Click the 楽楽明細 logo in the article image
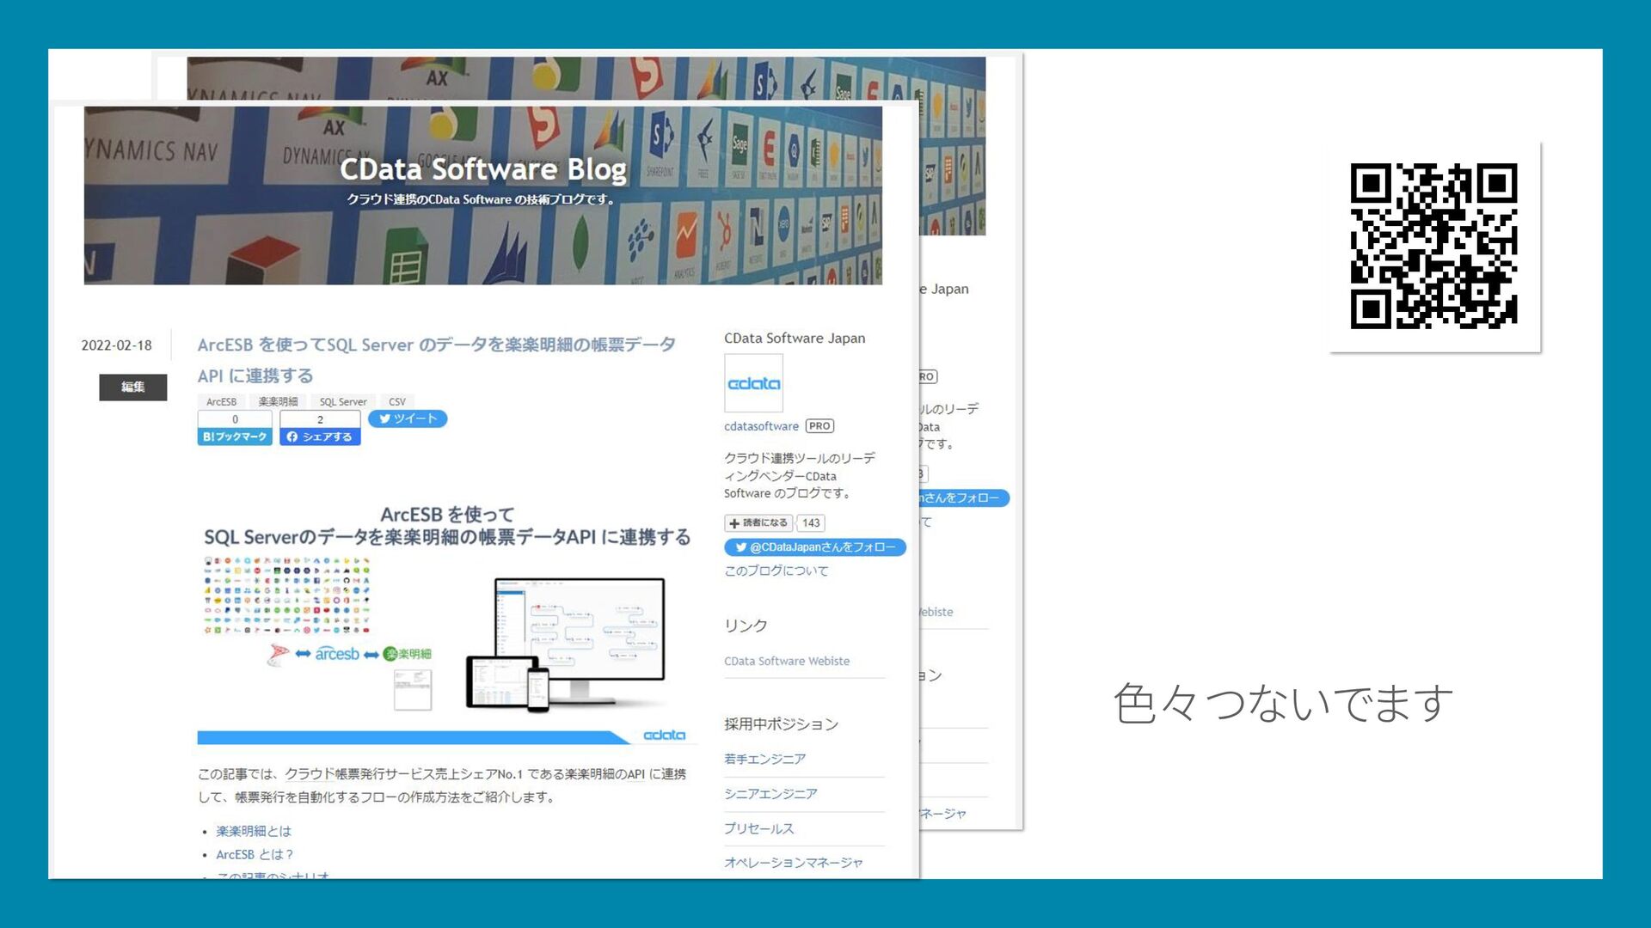Image resolution: width=1651 pixels, height=928 pixels. pos(408,654)
